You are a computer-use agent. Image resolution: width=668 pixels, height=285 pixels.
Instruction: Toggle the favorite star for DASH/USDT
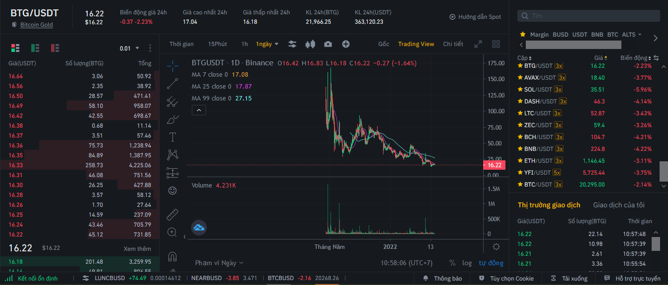click(520, 101)
